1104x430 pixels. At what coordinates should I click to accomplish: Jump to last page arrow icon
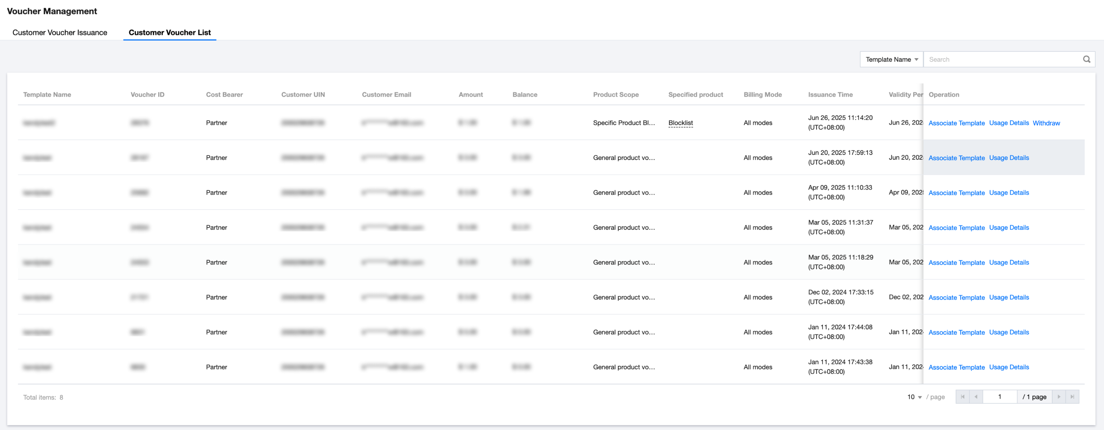click(1072, 397)
